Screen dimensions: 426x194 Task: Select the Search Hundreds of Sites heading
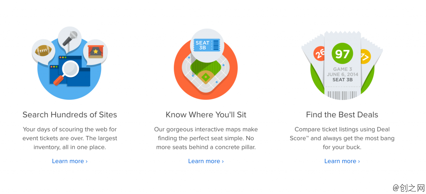pyautogui.click(x=70, y=115)
